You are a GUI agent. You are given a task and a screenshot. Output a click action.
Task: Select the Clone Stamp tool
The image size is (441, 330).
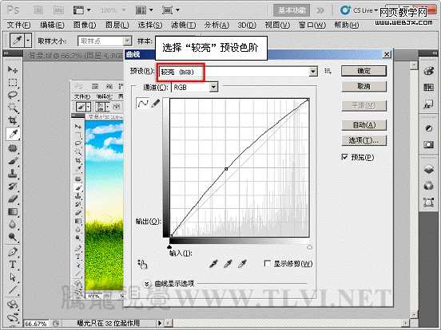tap(13, 174)
